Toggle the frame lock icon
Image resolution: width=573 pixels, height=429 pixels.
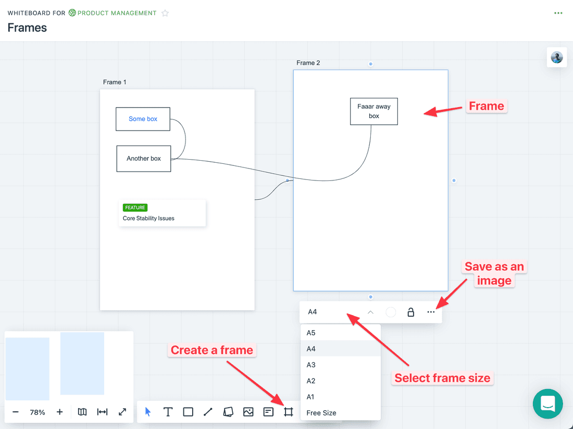(410, 312)
